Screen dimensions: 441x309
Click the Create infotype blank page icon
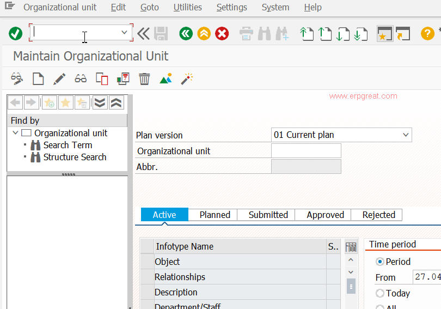(x=38, y=79)
